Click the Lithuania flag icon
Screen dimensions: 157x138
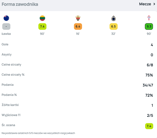click(x=42, y=18)
